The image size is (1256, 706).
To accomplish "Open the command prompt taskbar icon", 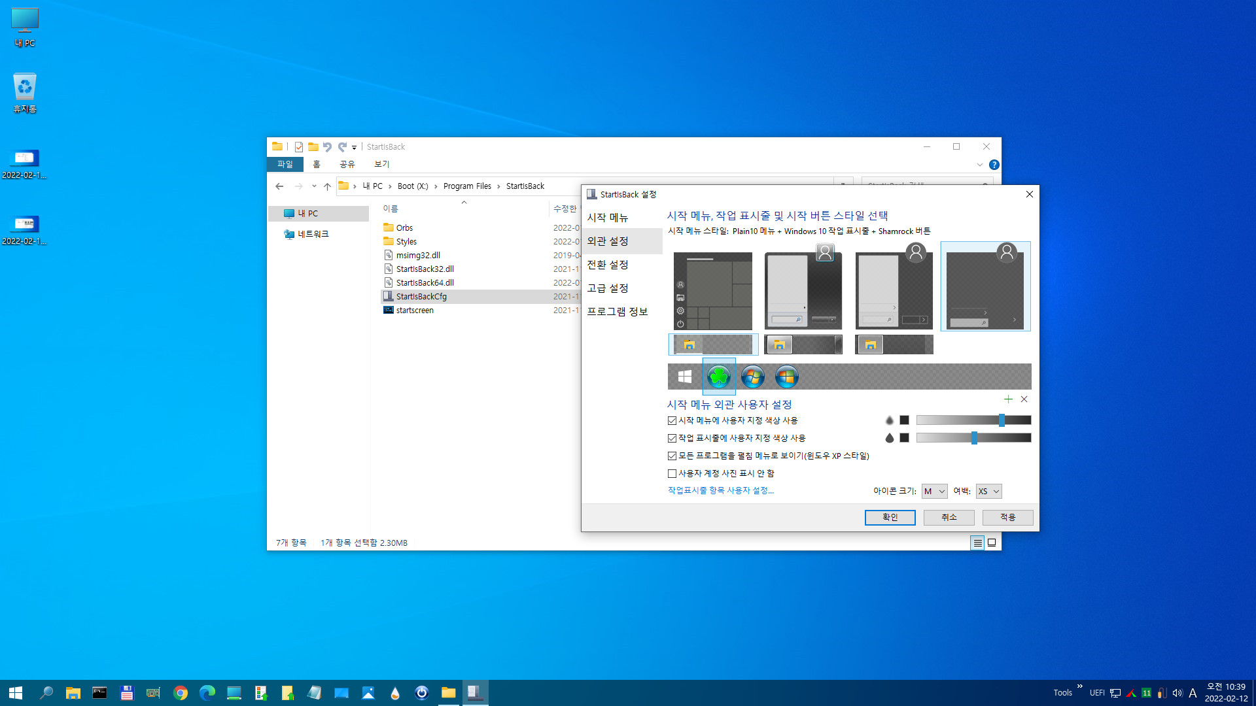I will pos(99,693).
